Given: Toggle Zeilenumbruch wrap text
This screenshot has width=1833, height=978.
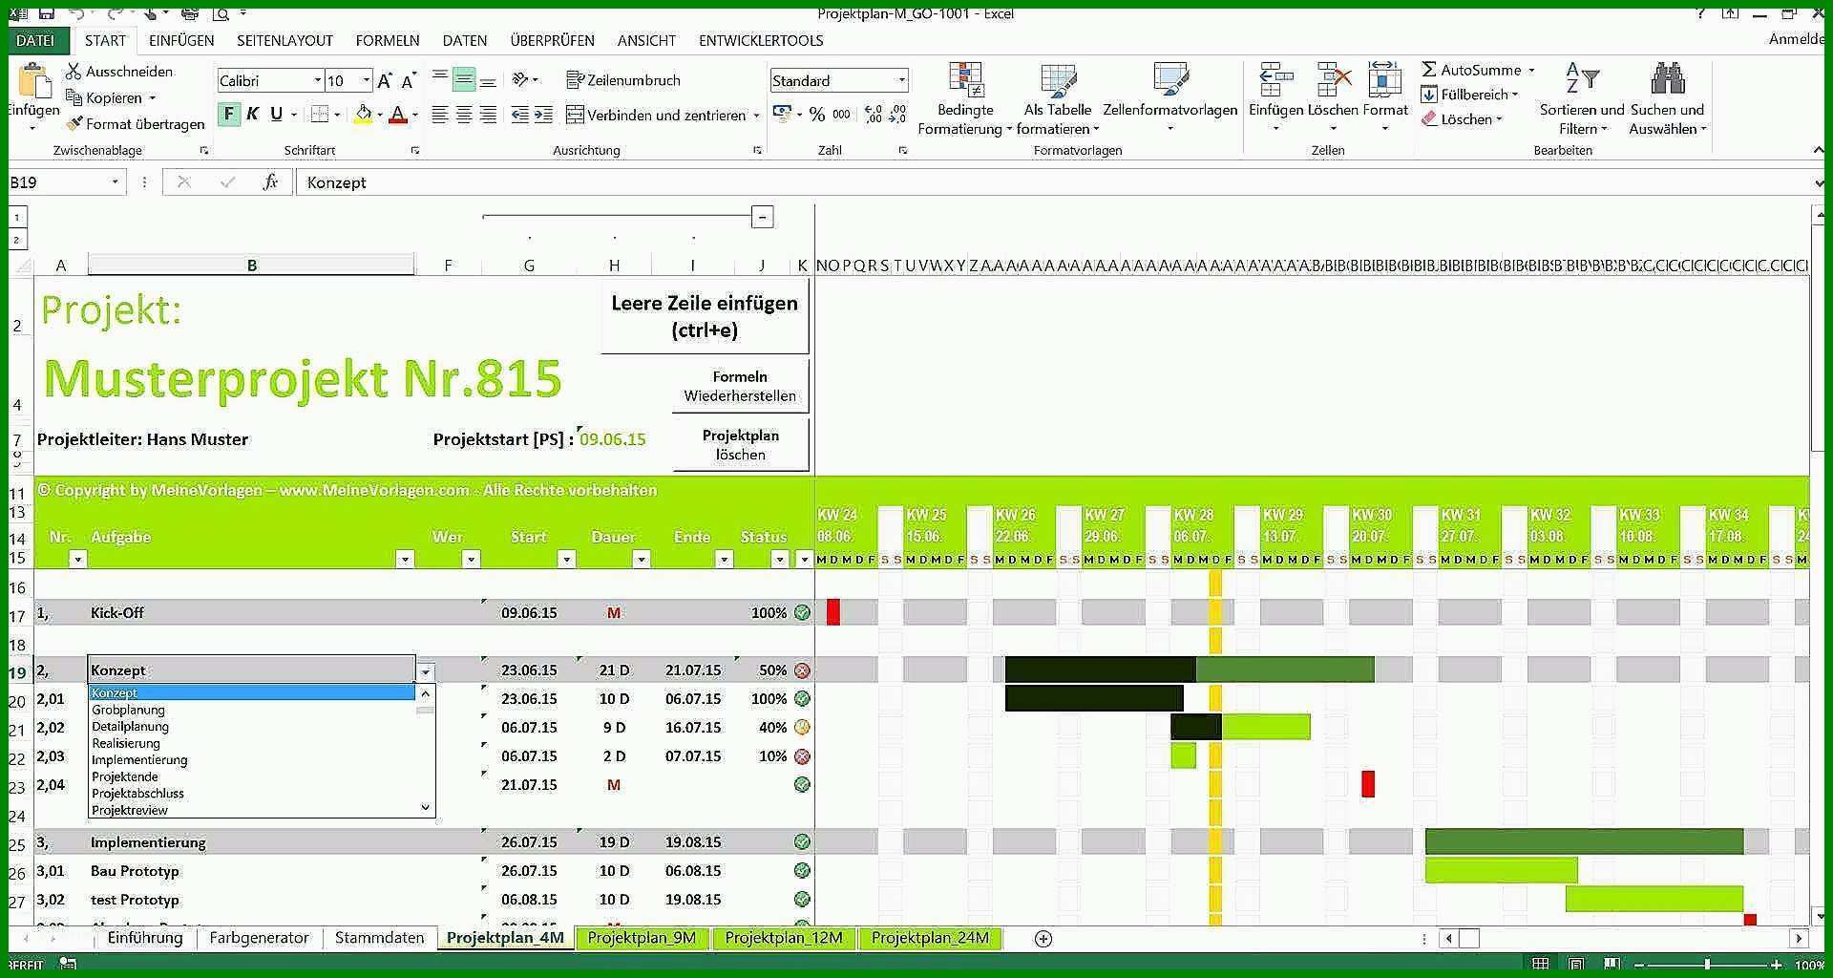Looking at the screenshot, I should click(623, 80).
